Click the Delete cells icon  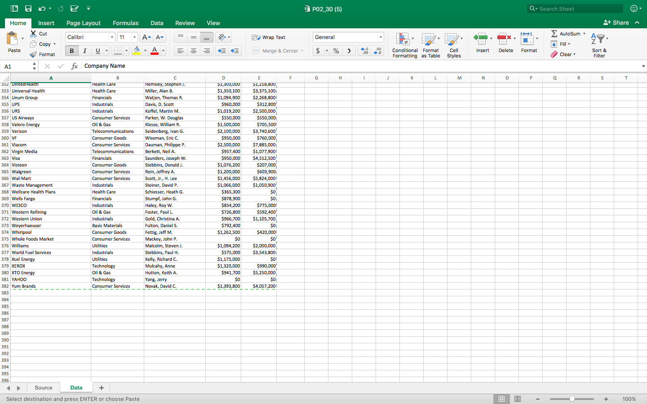(504, 39)
